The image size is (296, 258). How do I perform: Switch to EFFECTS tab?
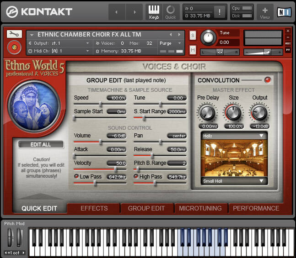coord(94,208)
